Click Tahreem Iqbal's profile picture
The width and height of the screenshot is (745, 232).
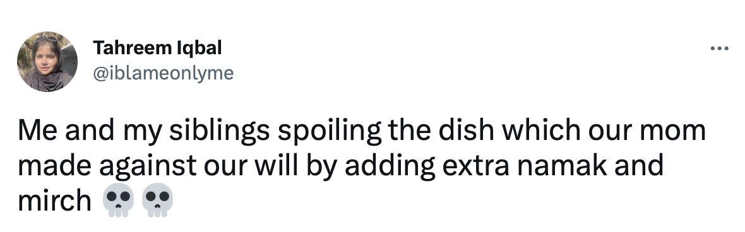(x=47, y=62)
